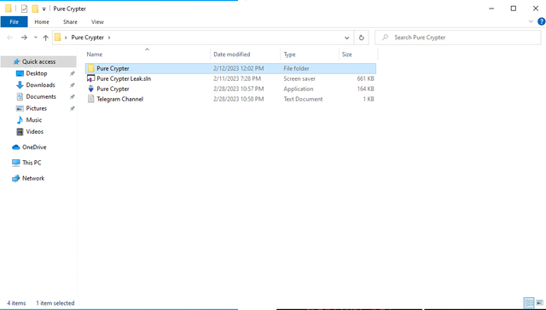Sort files by the Type column

310,55
